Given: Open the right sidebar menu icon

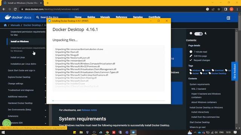Looking at the screenshot, I should pos(229,18).
